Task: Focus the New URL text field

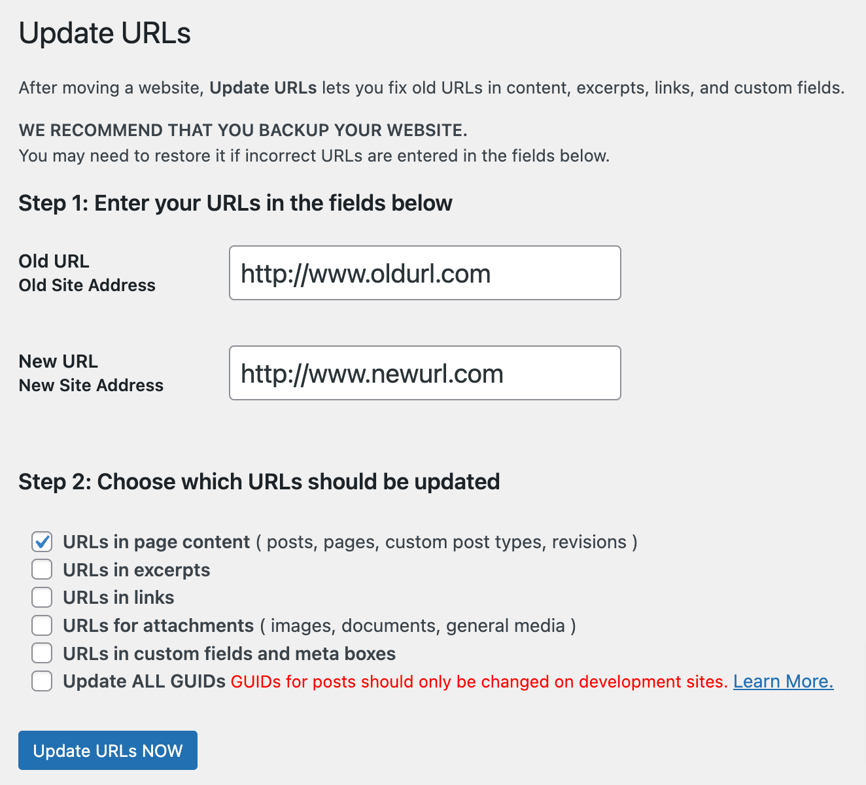Action: click(424, 373)
